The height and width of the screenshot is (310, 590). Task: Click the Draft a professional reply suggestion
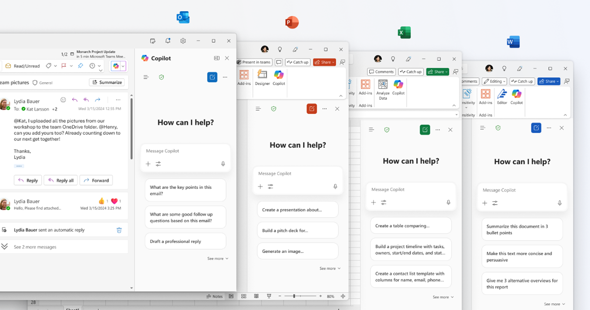tap(185, 241)
